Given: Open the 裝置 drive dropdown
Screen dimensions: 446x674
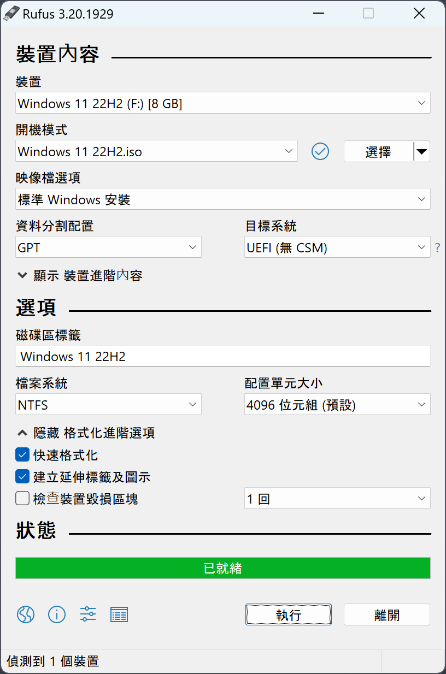Looking at the screenshot, I should (222, 103).
